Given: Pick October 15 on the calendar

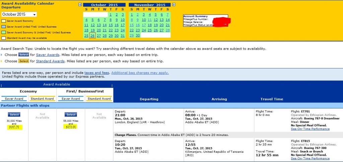Looking at the screenshot, I should tap(111, 25).
